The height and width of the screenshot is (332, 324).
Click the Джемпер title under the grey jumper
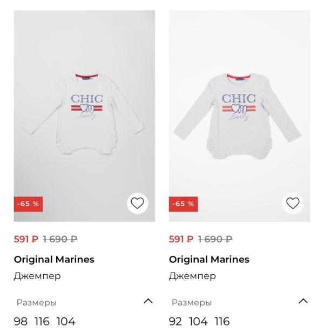(x=192, y=276)
